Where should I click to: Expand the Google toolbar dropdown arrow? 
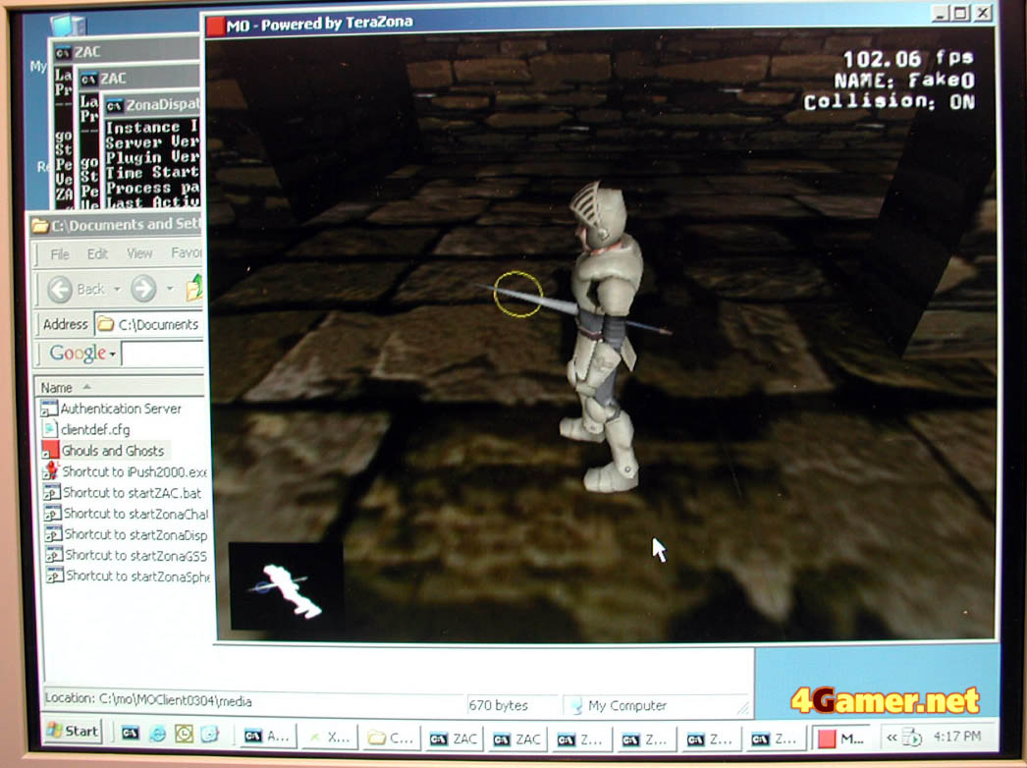pos(113,354)
